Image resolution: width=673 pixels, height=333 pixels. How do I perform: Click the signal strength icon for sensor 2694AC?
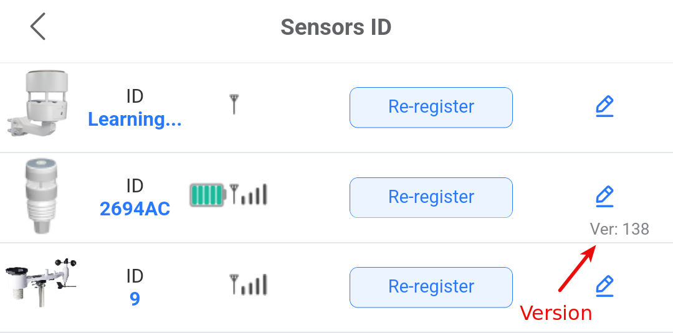pos(248,194)
